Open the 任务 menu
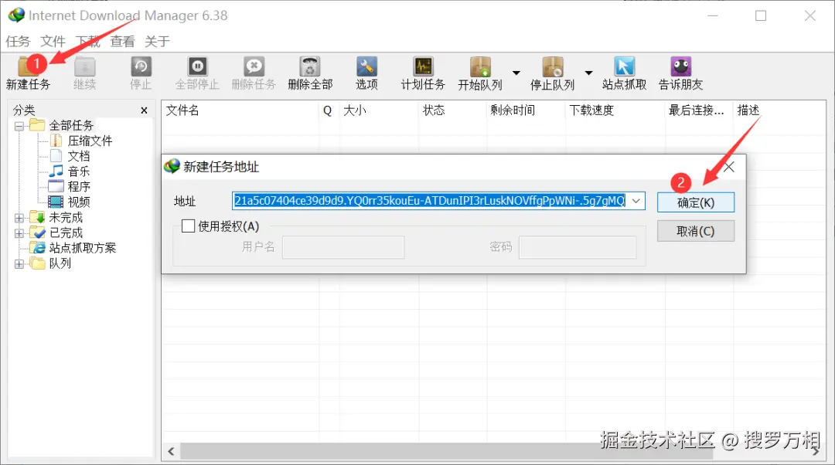 18,42
